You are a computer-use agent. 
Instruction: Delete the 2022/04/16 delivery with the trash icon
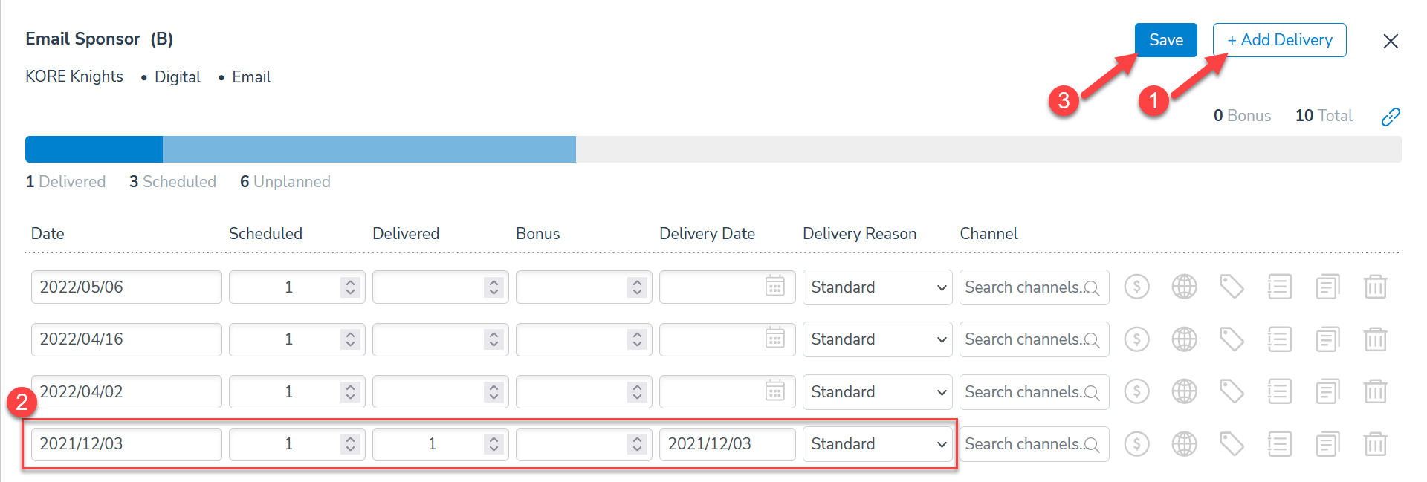(1375, 339)
